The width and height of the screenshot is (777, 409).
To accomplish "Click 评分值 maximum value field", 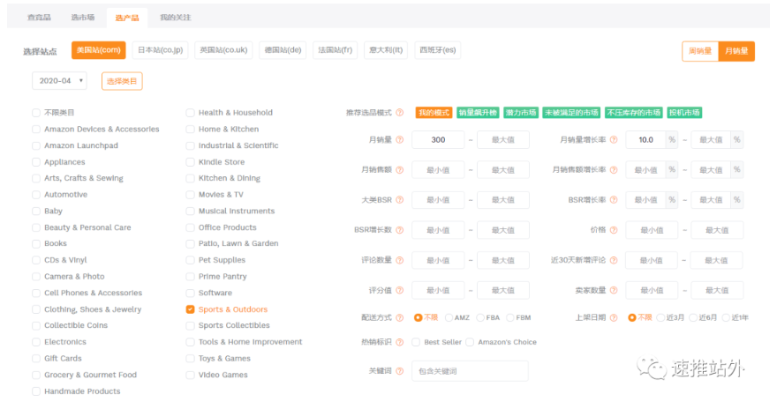I will click(503, 290).
